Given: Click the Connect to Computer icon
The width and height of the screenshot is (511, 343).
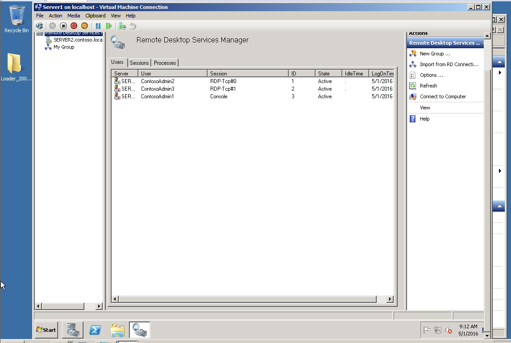Looking at the screenshot, I should click(413, 96).
